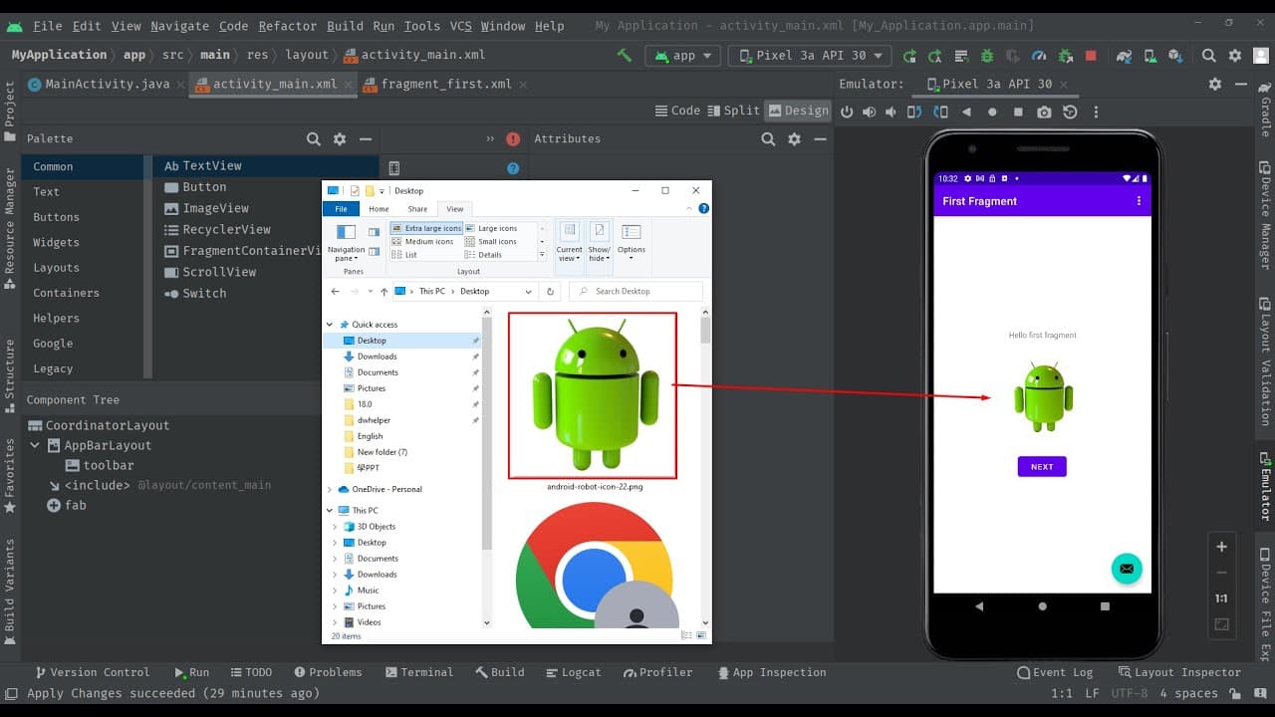Open the SDK Manager toolbar icon
This screenshot has height=717, width=1275.
point(1175,56)
